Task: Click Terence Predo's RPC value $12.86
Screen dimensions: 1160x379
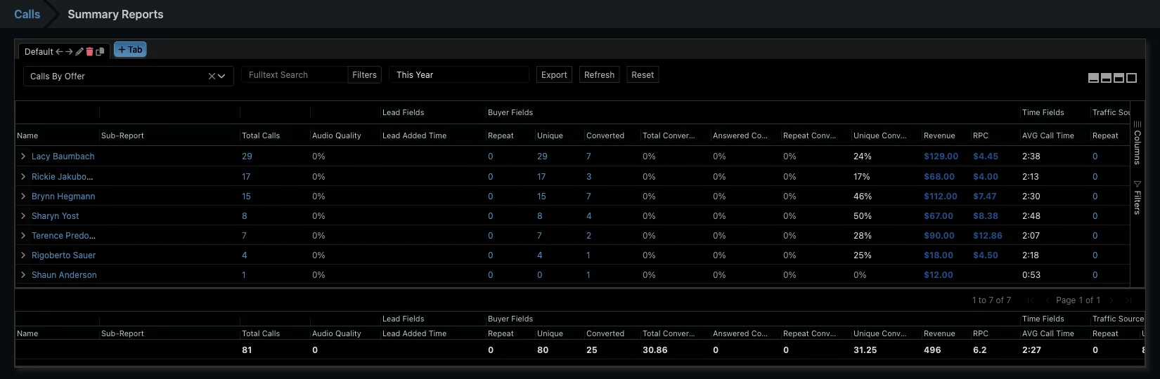Action: tap(988, 235)
